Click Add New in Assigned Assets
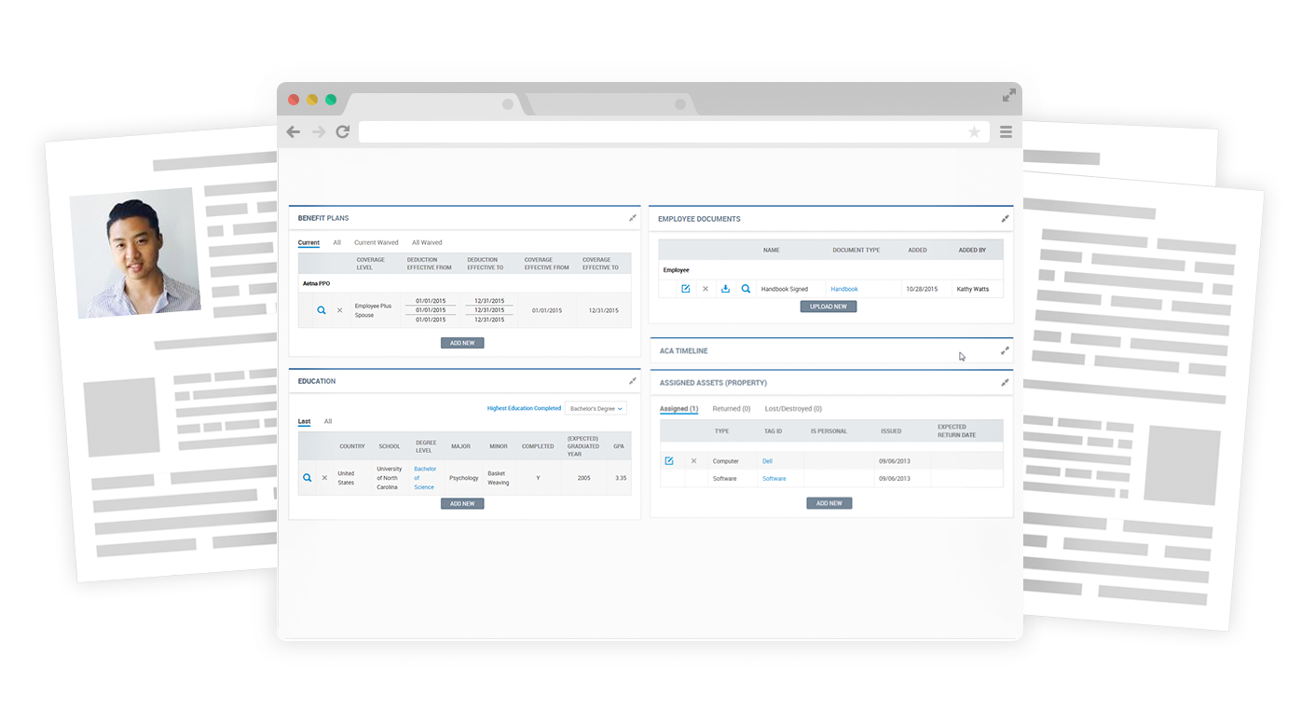This screenshot has width=1315, height=723. (x=829, y=503)
